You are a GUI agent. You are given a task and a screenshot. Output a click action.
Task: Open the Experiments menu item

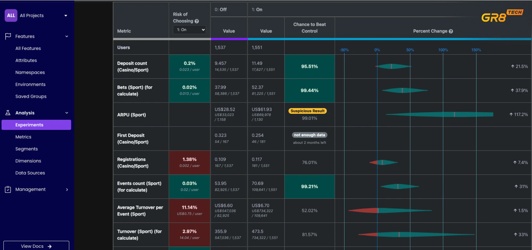tap(36, 125)
